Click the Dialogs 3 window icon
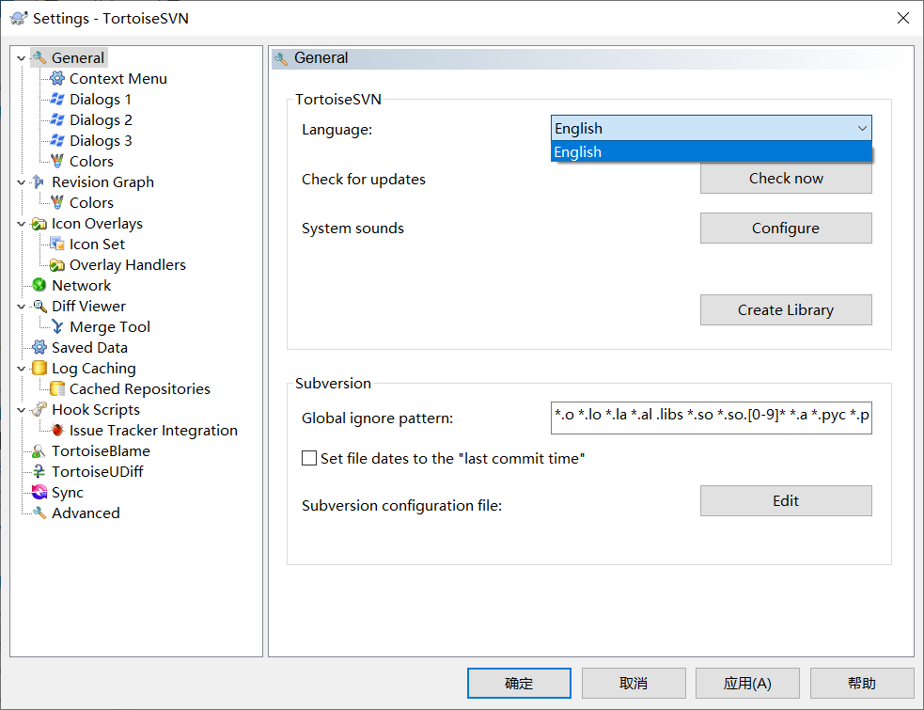The width and height of the screenshot is (924, 710). pos(57,140)
